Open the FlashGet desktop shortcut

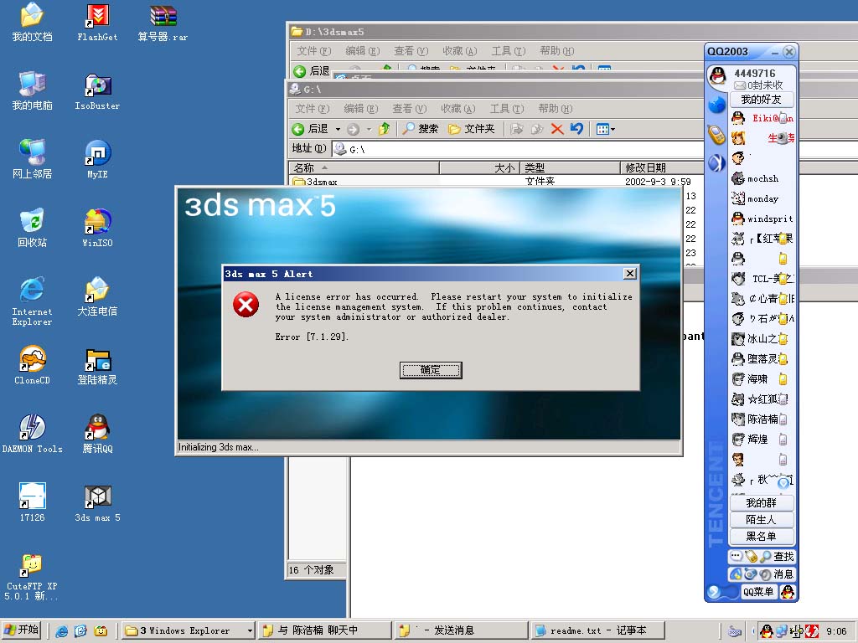[x=97, y=23]
